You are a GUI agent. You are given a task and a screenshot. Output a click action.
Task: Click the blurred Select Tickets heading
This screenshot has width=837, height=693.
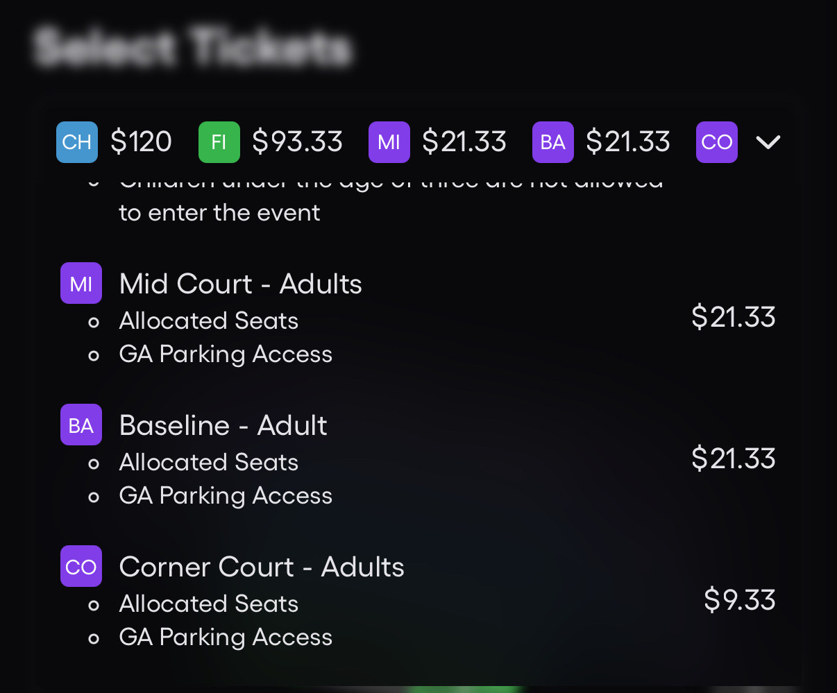(x=193, y=47)
